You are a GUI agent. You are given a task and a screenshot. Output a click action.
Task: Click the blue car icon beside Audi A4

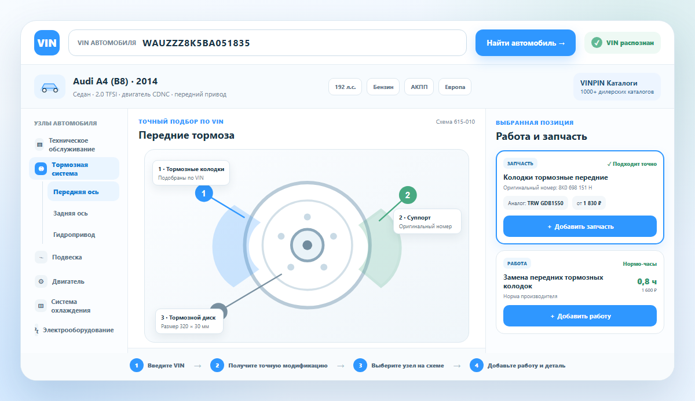pos(50,87)
